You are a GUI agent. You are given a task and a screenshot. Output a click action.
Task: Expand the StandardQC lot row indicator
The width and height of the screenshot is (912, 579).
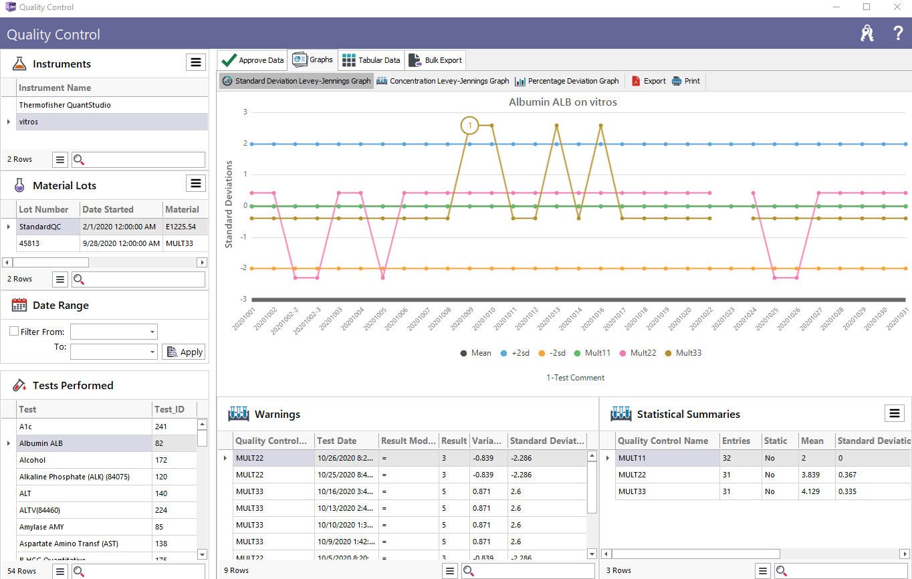[8, 227]
